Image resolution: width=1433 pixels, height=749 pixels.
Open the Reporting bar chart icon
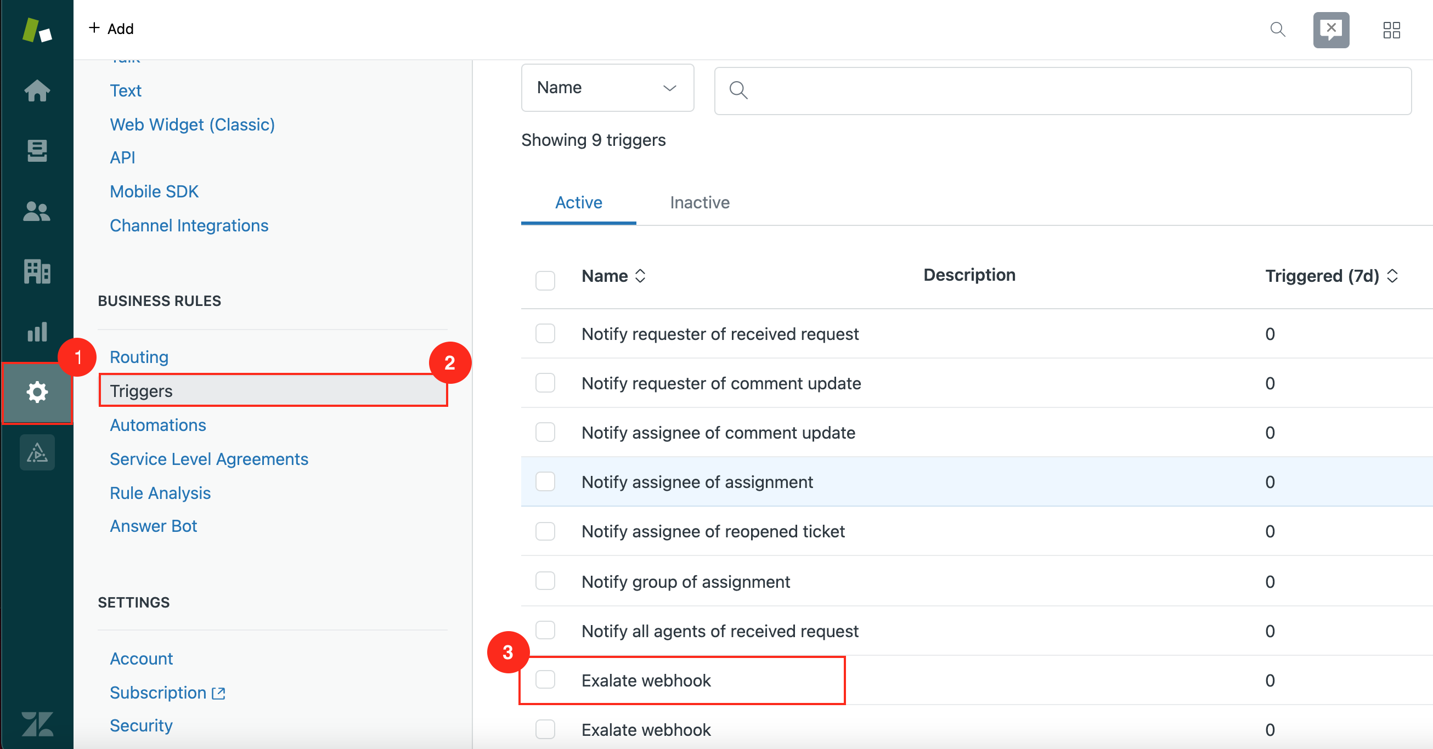(37, 332)
